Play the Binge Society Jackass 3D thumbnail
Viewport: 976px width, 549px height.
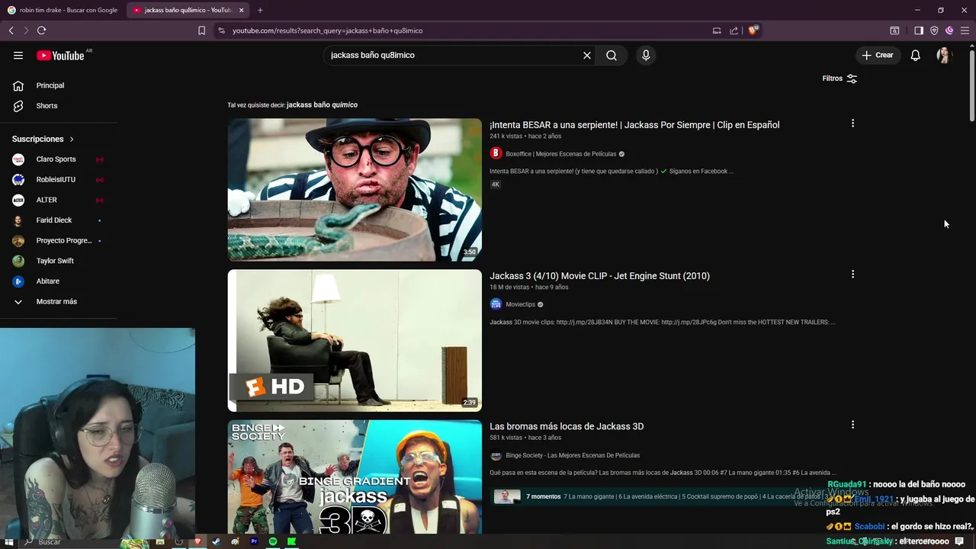point(355,477)
